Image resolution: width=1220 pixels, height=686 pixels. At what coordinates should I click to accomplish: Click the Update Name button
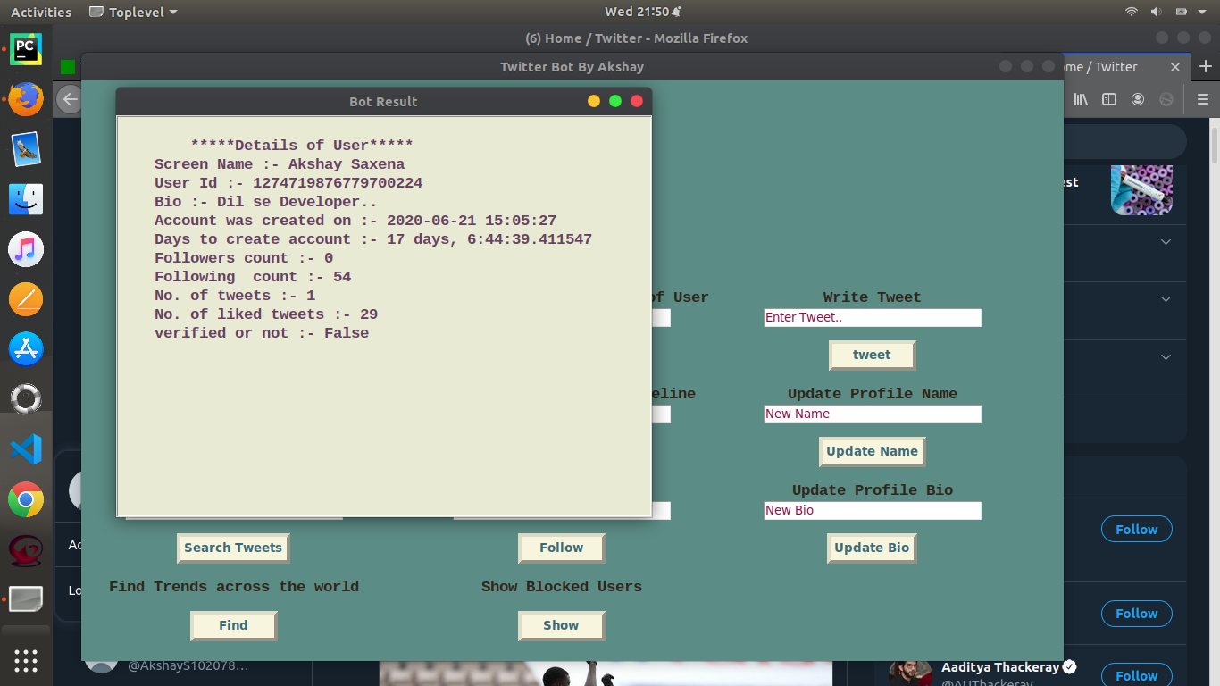[x=872, y=451]
